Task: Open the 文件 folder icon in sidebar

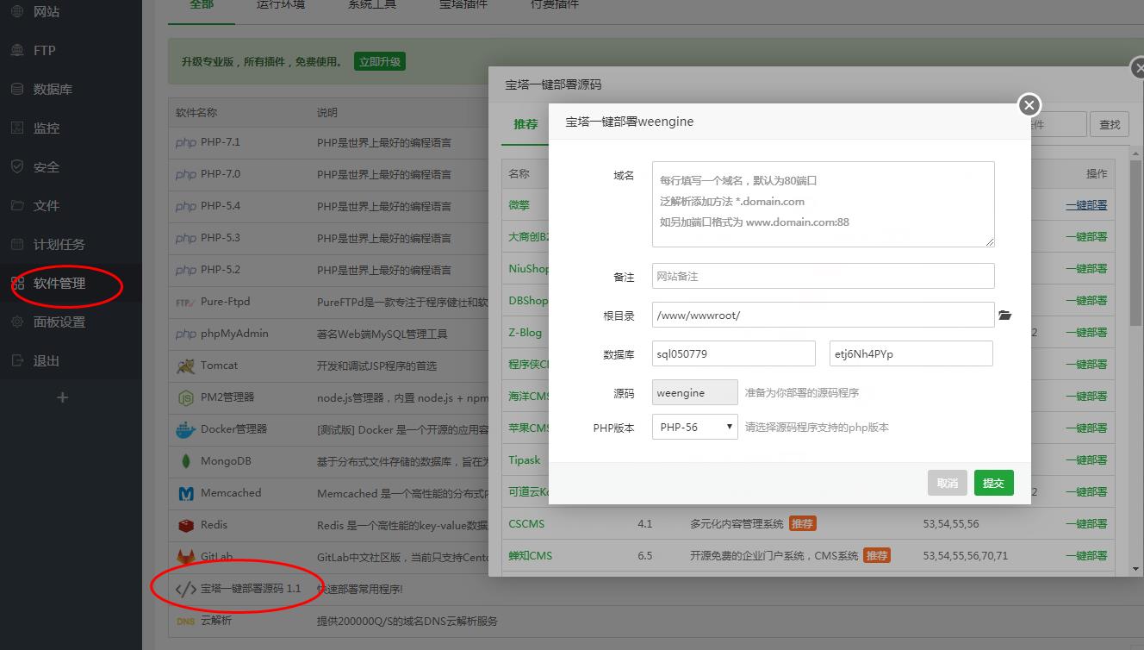Action: pos(17,205)
